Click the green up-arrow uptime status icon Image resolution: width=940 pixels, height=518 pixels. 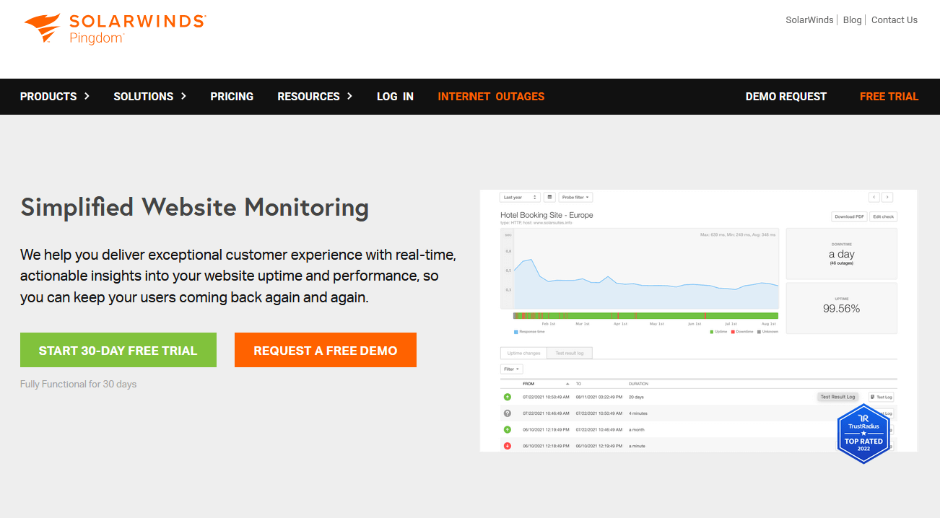coord(507,397)
